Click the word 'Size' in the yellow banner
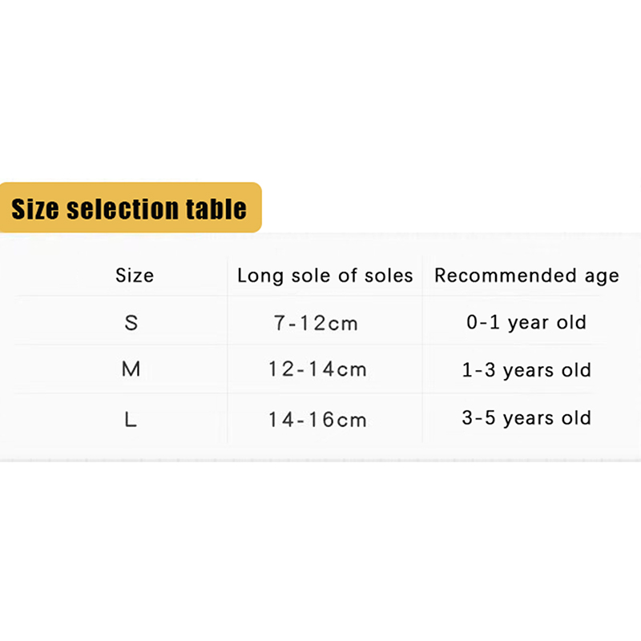Viewport: 641px width, 641px height. point(35,209)
